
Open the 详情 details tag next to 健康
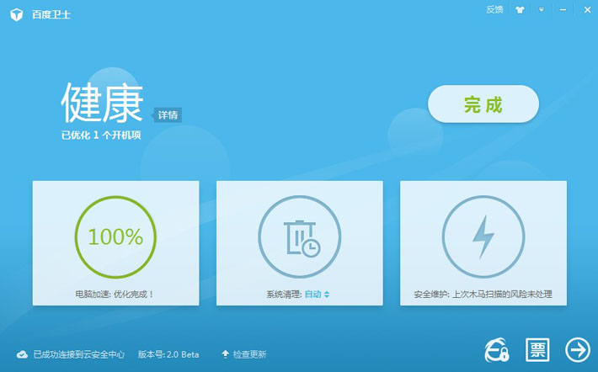[x=168, y=115]
